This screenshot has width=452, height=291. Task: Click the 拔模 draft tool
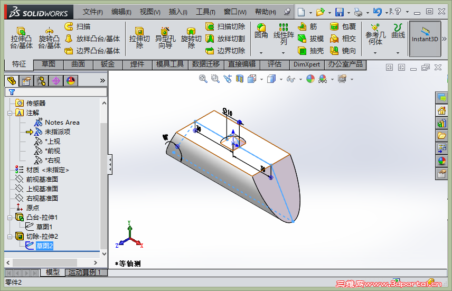pos(310,39)
